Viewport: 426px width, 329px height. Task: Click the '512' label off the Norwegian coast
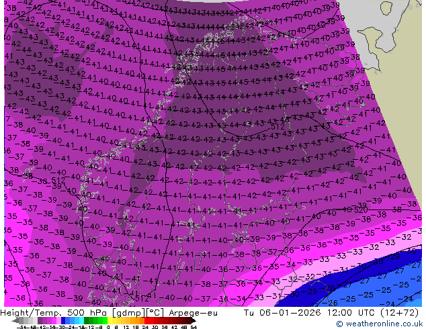point(58,180)
